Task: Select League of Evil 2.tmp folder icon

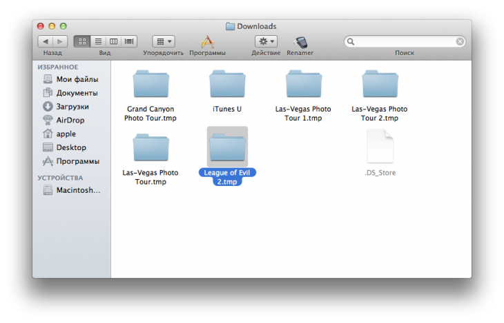Action: (227, 147)
